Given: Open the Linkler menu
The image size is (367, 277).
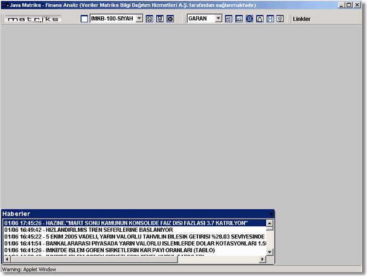Looking at the screenshot, I should 301,19.
